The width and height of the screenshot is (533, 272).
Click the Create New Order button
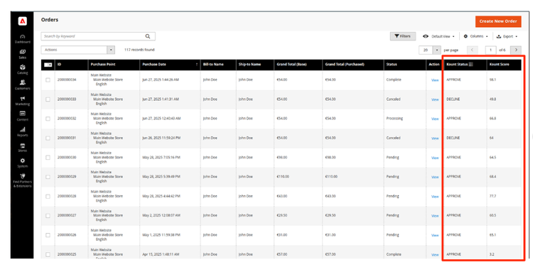(498, 21)
